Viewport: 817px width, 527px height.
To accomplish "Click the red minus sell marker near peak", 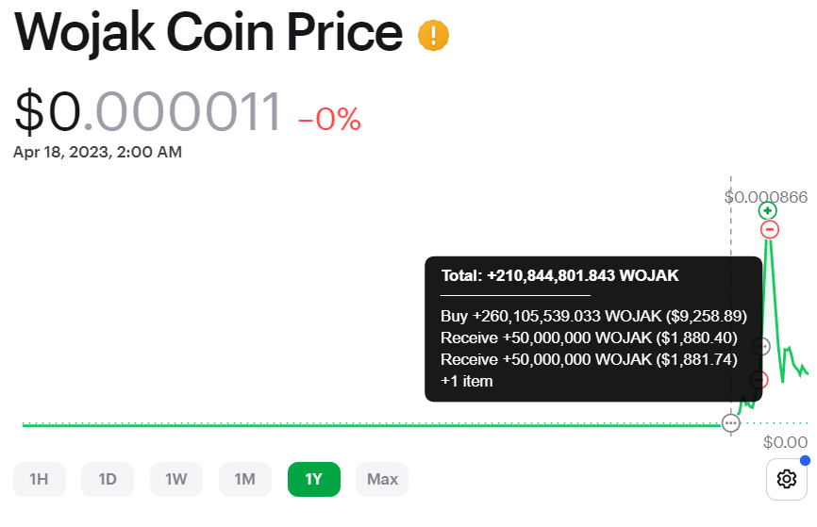I will [x=770, y=229].
